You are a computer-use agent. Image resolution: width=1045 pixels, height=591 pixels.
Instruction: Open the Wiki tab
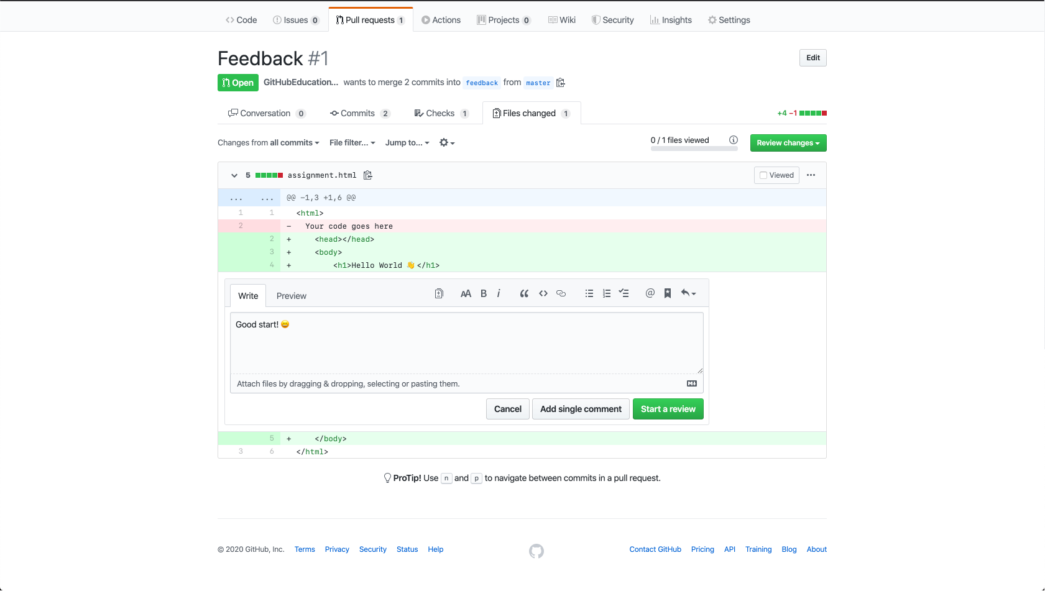(562, 20)
